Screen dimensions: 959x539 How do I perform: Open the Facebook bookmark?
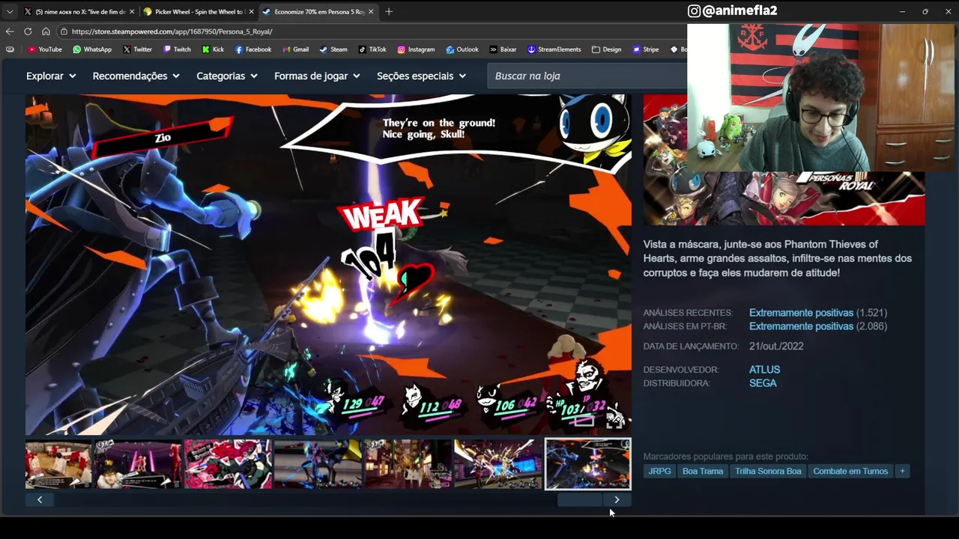coord(253,49)
